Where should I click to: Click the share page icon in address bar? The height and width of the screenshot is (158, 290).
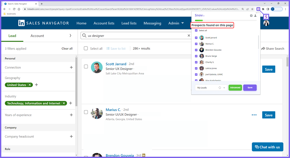click(248, 9)
